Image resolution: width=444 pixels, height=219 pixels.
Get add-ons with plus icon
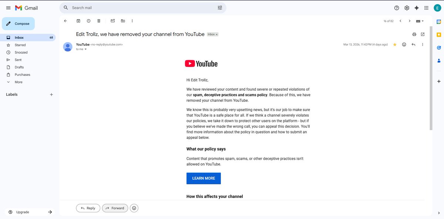[439, 81]
